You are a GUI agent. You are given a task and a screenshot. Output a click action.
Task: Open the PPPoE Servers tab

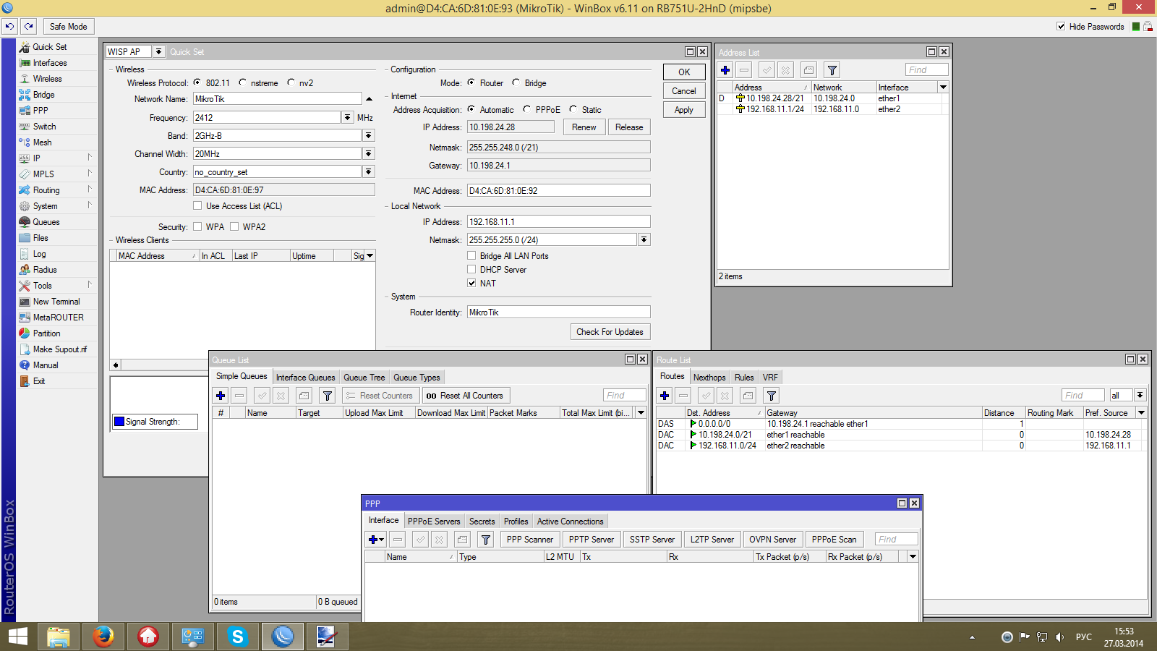(433, 522)
